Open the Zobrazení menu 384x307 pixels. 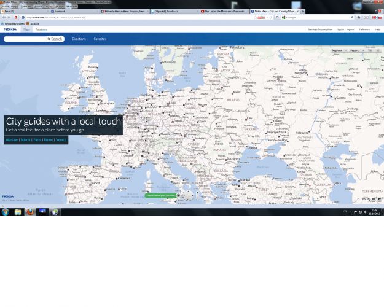pyautogui.click(x=26, y=6)
